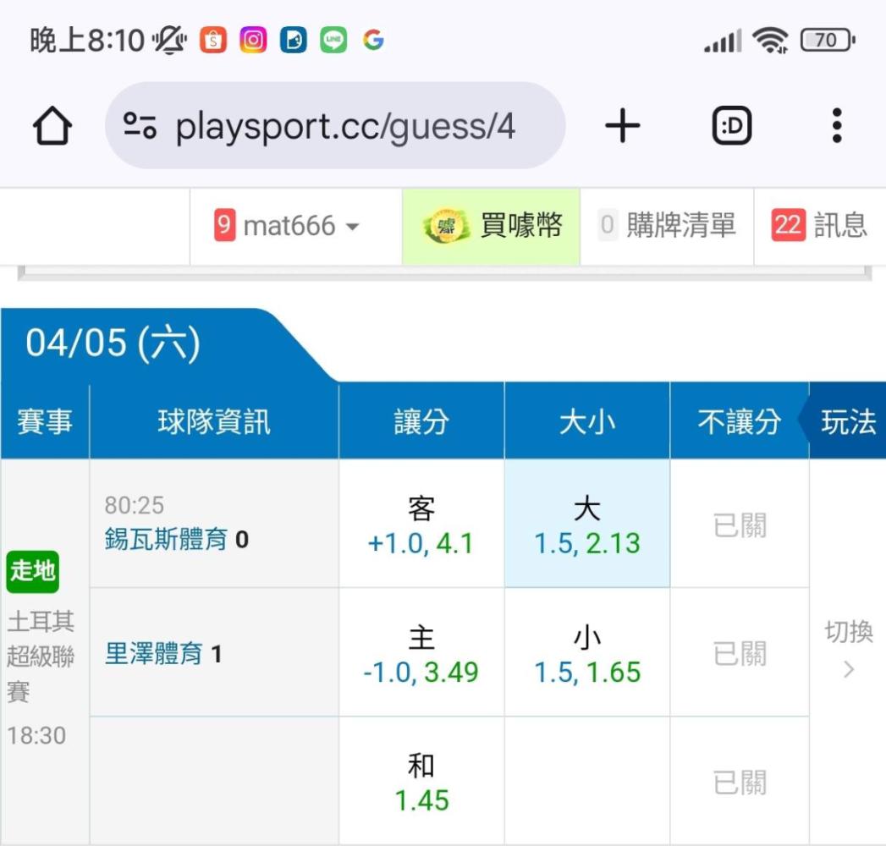Screen dimensions: 886x846
Task: Open browser three-dot menu
Action: 836,127
